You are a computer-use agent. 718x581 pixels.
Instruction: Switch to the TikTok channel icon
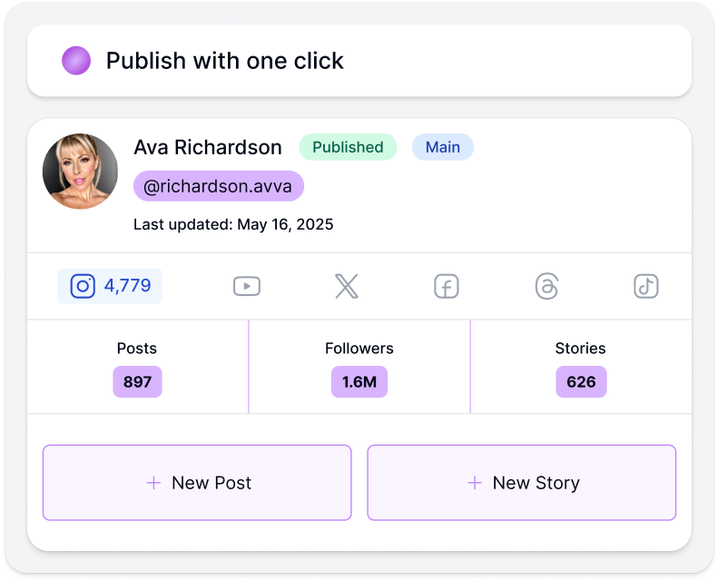(645, 286)
